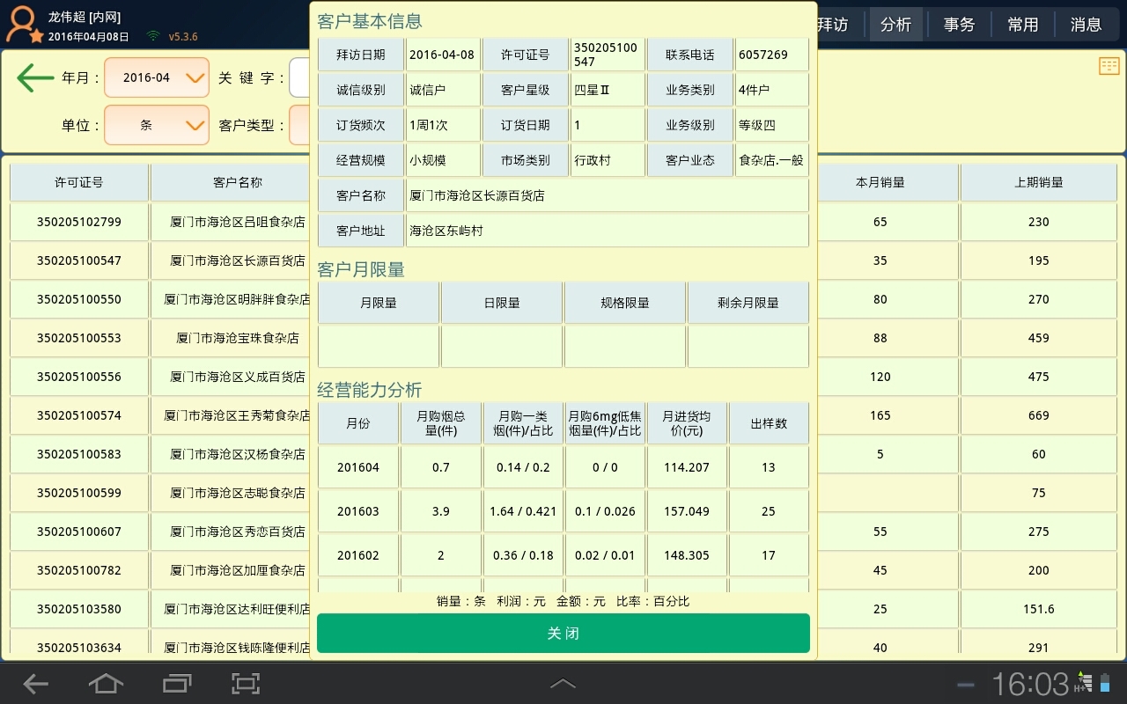Select license number 350205100547 in list
This screenshot has width=1127, height=704.
point(79,260)
